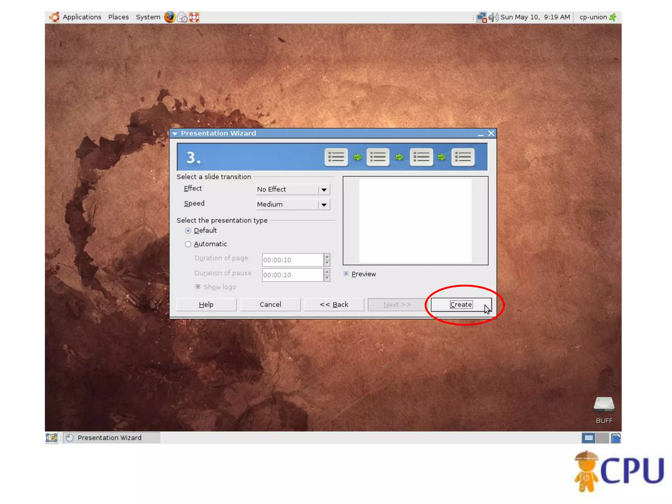Open the BUFF drive on desktop
This screenshot has width=672, height=504.
point(604,405)
